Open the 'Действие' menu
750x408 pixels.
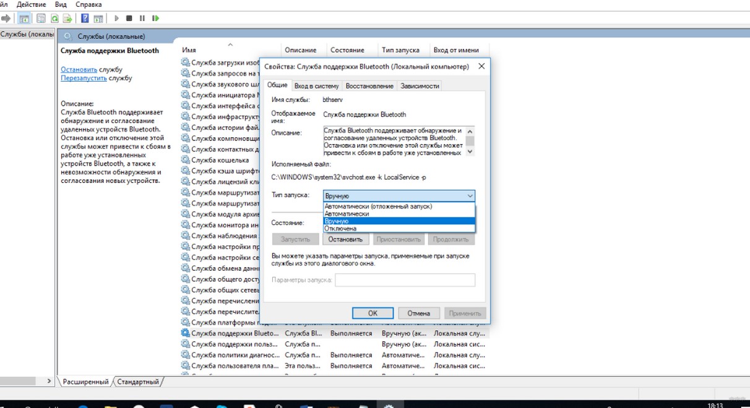tap(30, 4)
